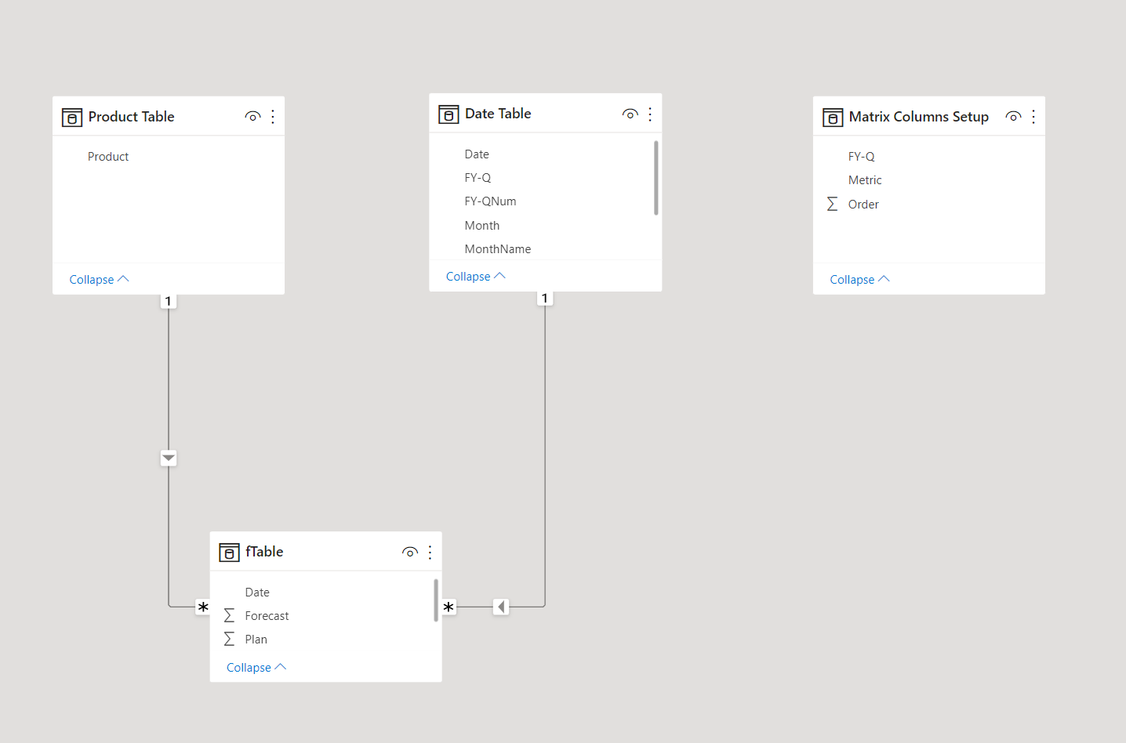
Task: Click the many marker right of fTable
Action: point(449,607)
